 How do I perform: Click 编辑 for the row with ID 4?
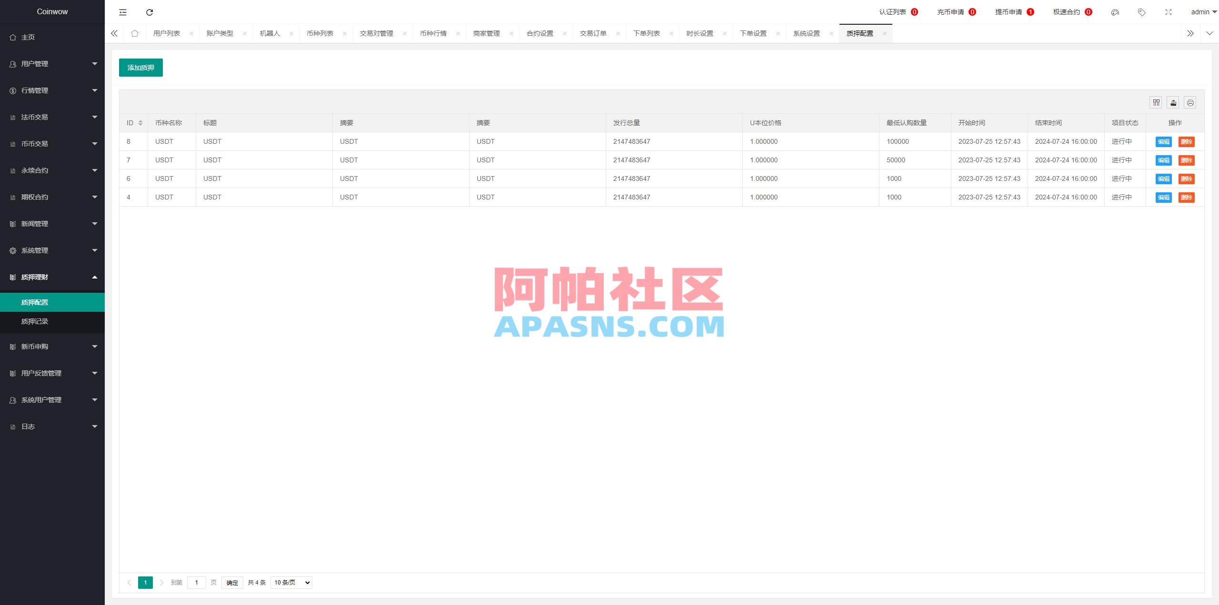pyautogui.click(x=1164, y=198)
